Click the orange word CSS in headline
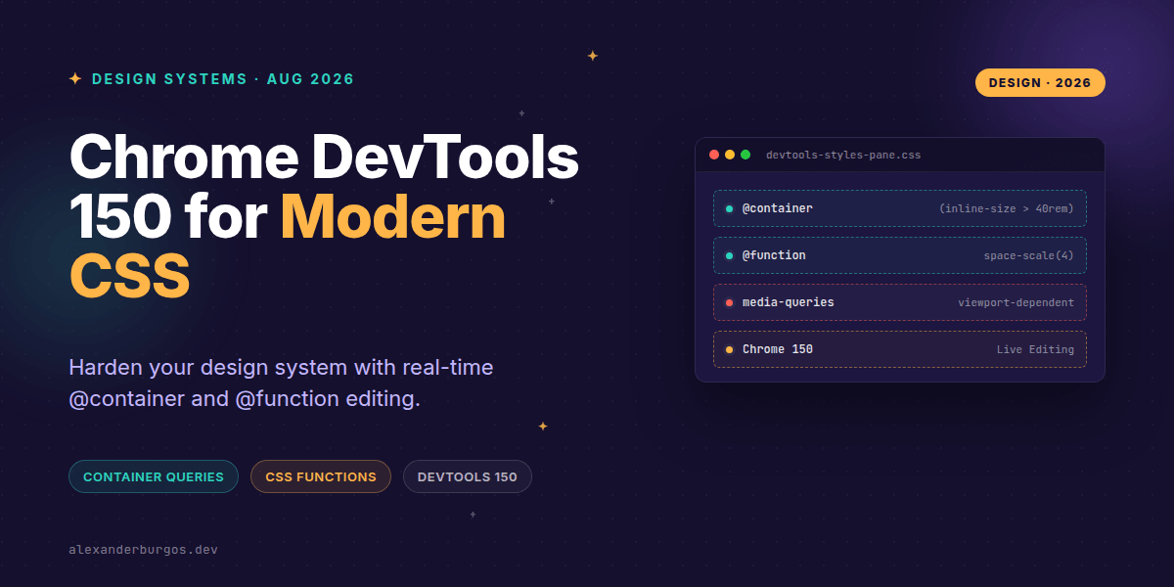 129,276
